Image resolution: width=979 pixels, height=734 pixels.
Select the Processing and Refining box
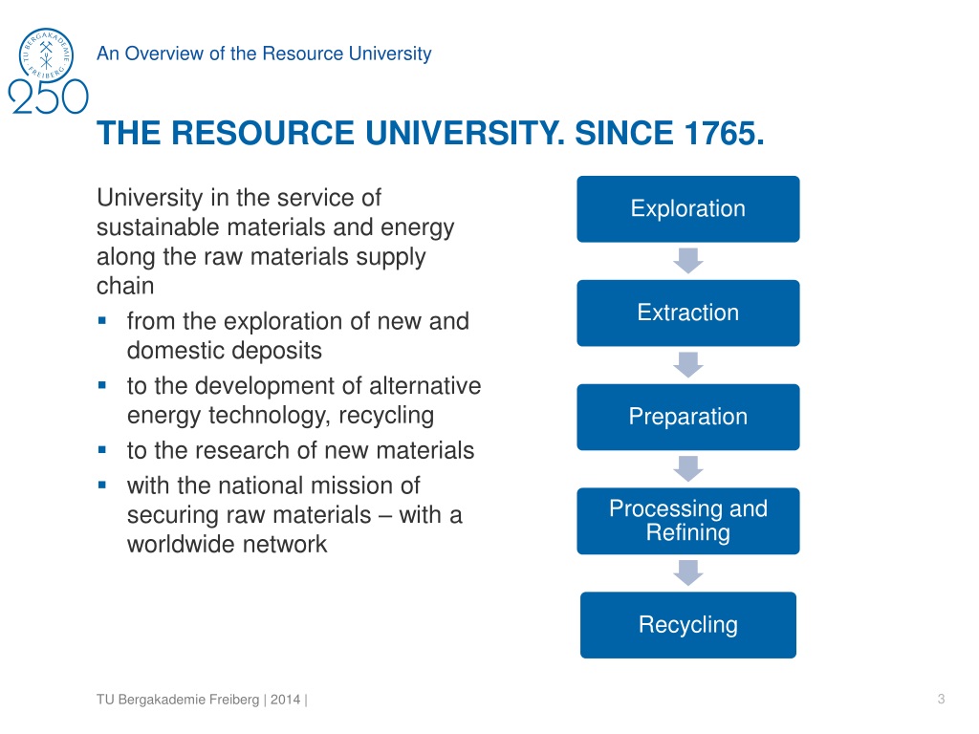pos(688,521)
